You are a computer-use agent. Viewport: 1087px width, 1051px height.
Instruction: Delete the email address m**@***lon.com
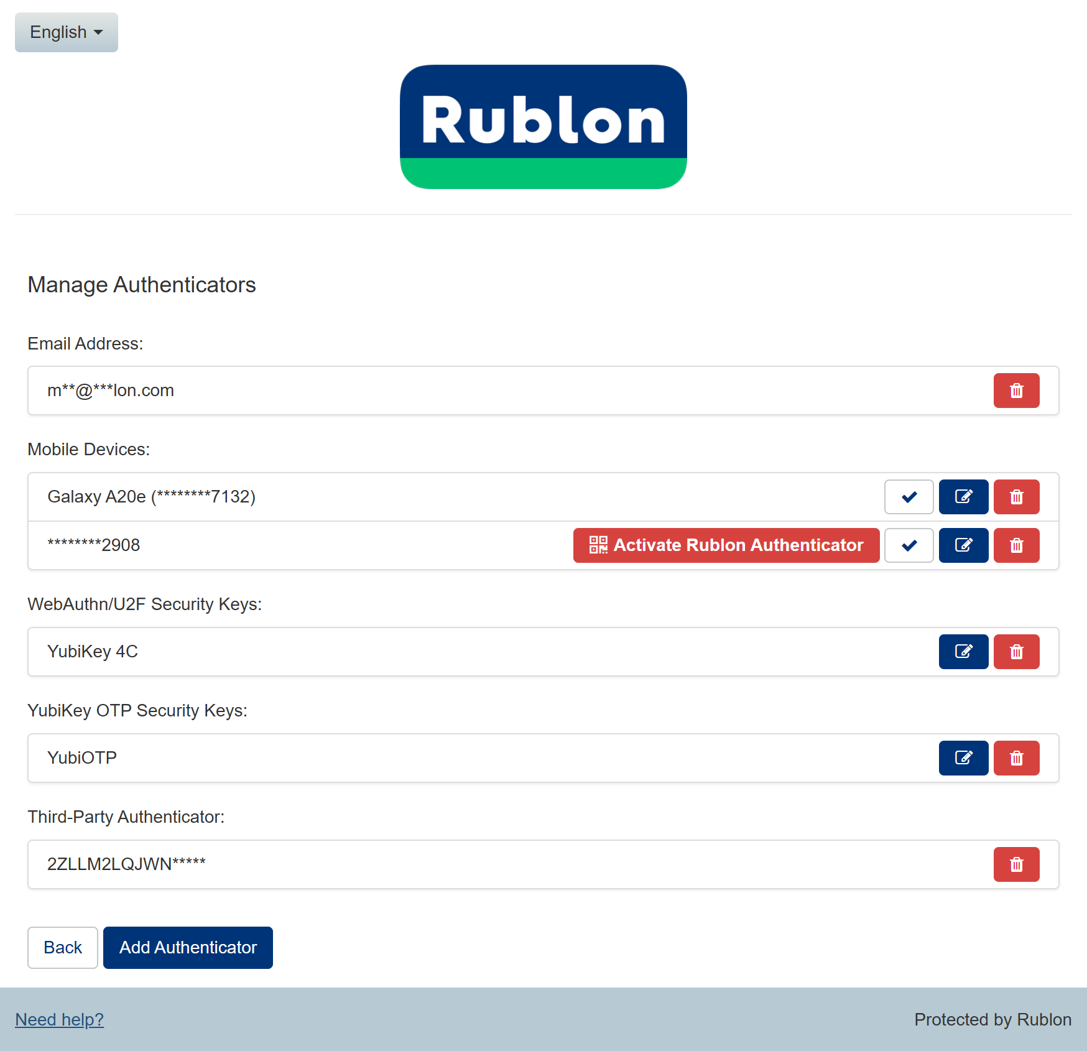[1016, 391]
